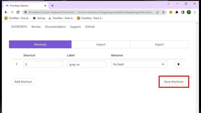Delete the shortcut with the trash icon
The width and height of the screenshot is (201, 113).
(x=178, y=64)
